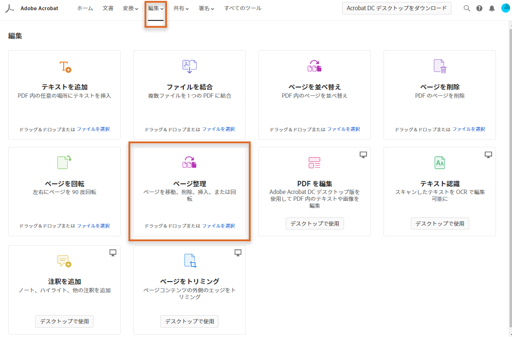Expand the 共有 dropdown menu
Screen dimensions: 512x337
(181, 8)
